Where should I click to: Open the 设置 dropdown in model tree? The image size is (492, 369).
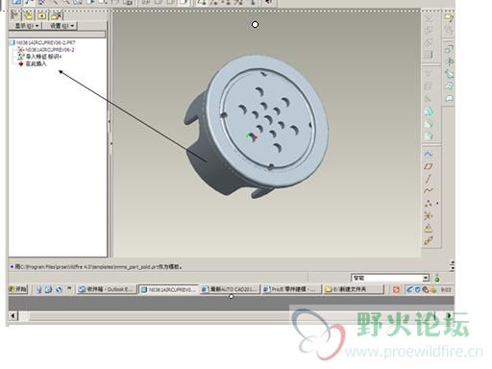tap(61, 26)
